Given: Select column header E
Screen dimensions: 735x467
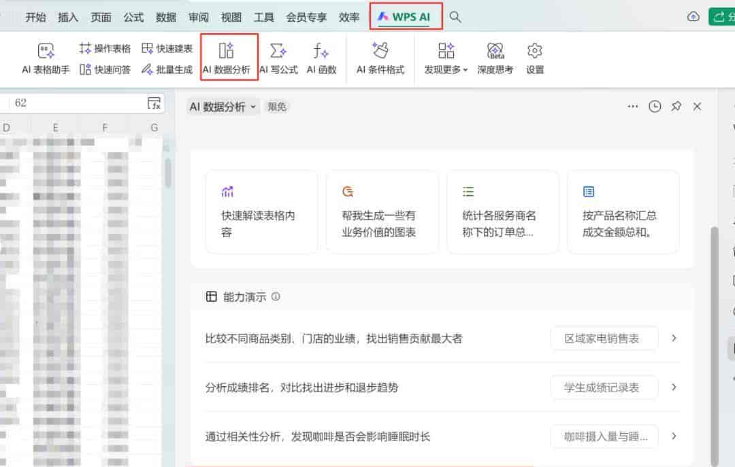Looking at the screenshot, I should [x=56, y=127].
